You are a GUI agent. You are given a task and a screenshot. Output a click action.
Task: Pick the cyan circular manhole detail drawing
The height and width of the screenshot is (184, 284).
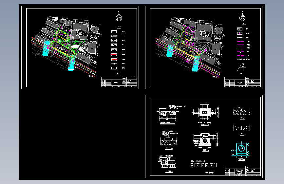pos(240,150)
